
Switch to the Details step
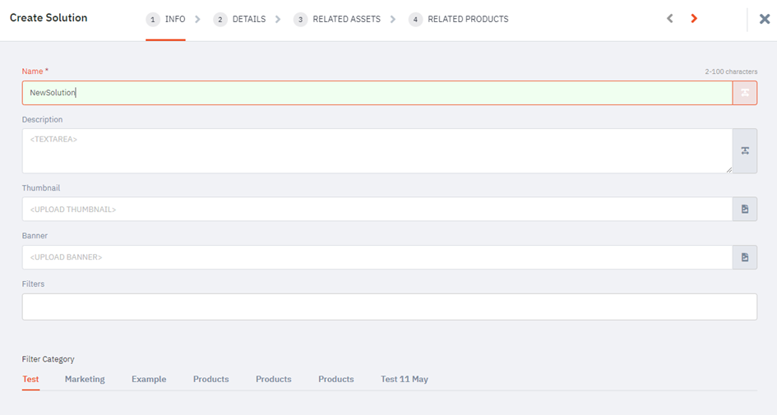[249, 20]
